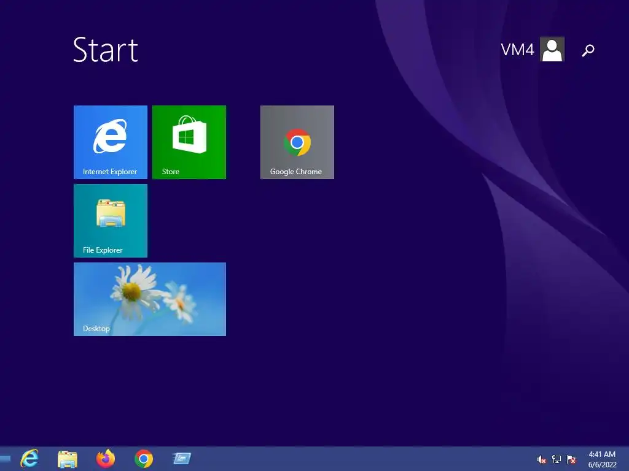Launch Google Chrome from the taskbar
The image size is (629, 471).
(x=144, y=459)
